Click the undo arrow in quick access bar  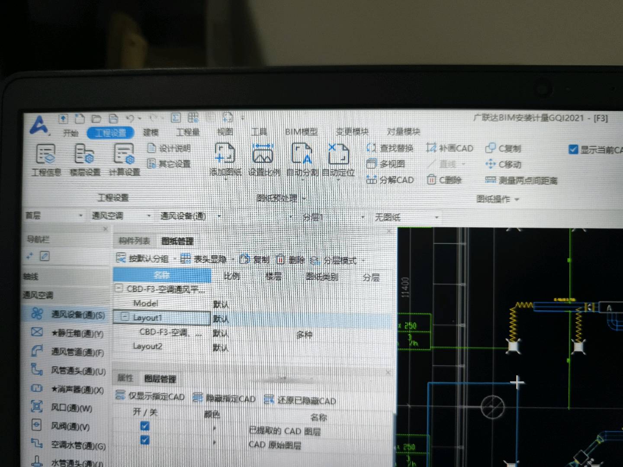click(x=130, y=118)
